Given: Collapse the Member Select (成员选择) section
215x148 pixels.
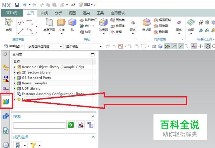Looking at the screenshot, I should (93, 137).
